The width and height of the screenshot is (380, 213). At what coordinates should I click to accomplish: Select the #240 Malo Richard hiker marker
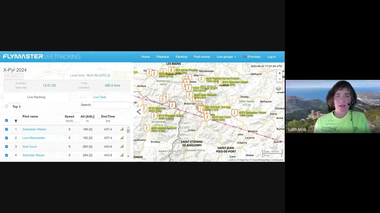[x=189, y=95]
